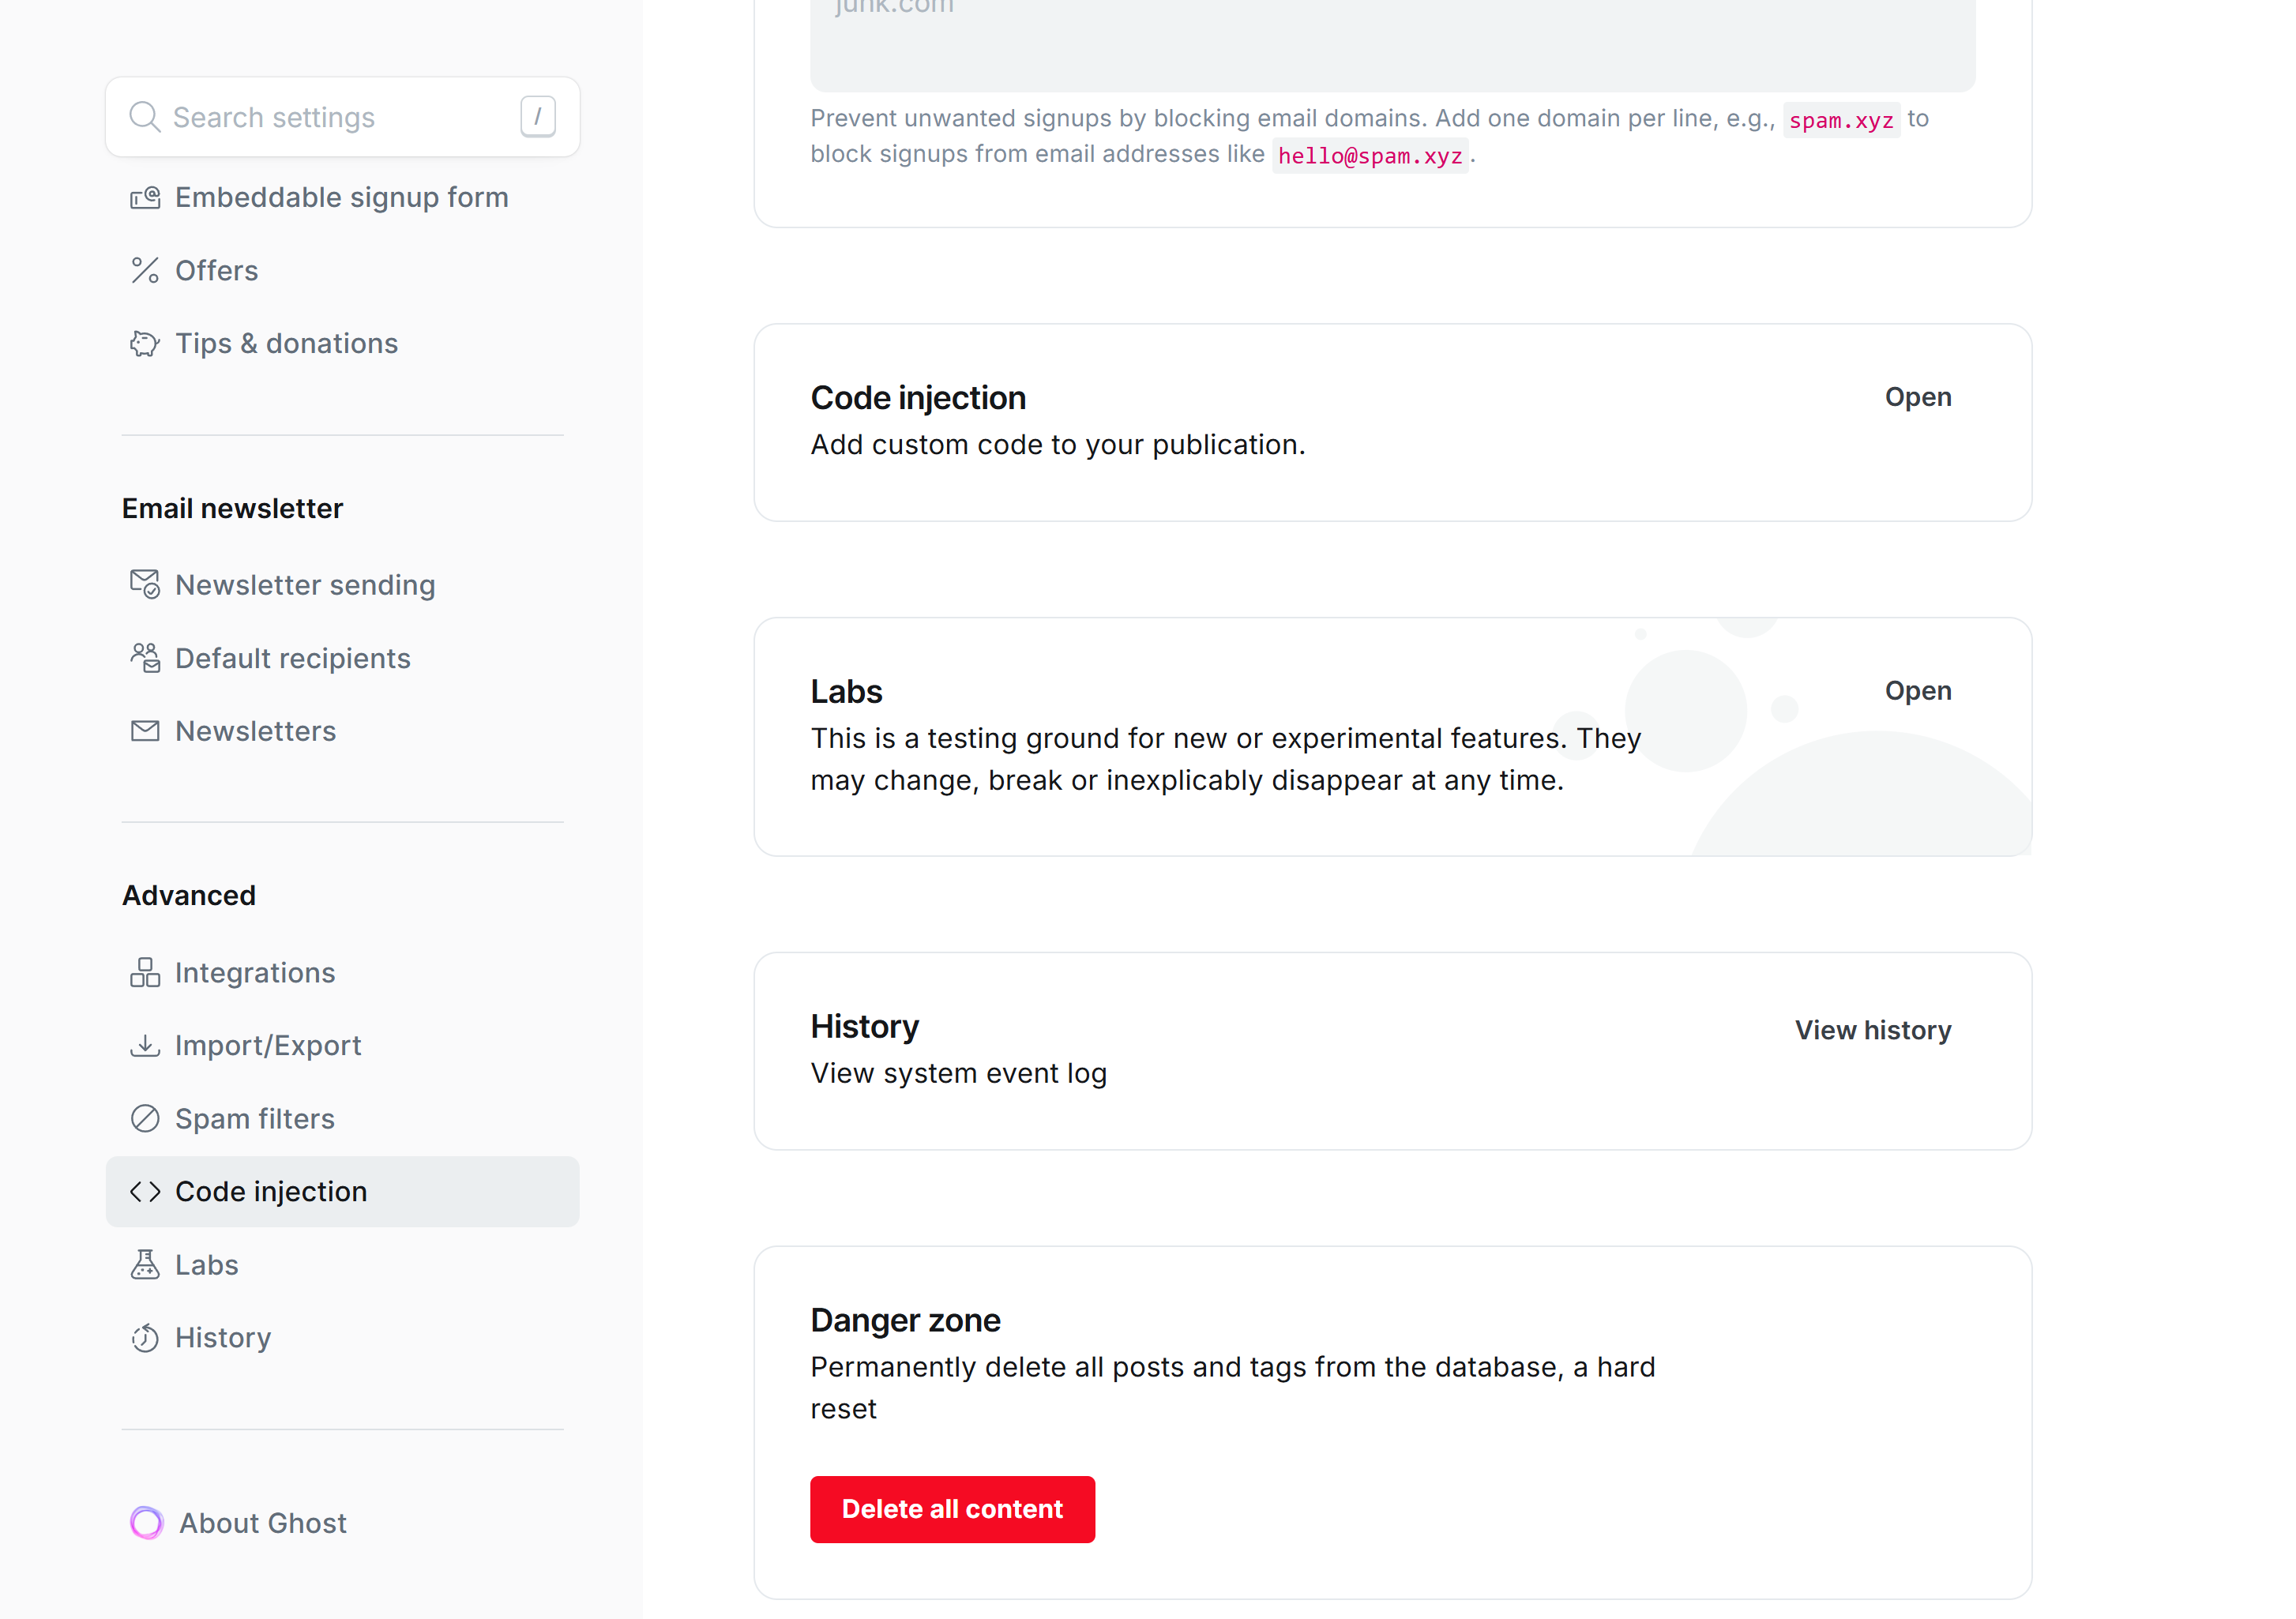
Task: Click the Integrations icon
Action: coord(145,972)
